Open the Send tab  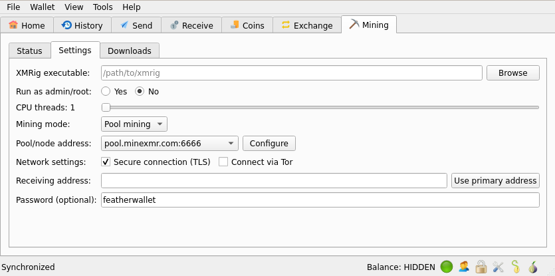click(136, 25)
